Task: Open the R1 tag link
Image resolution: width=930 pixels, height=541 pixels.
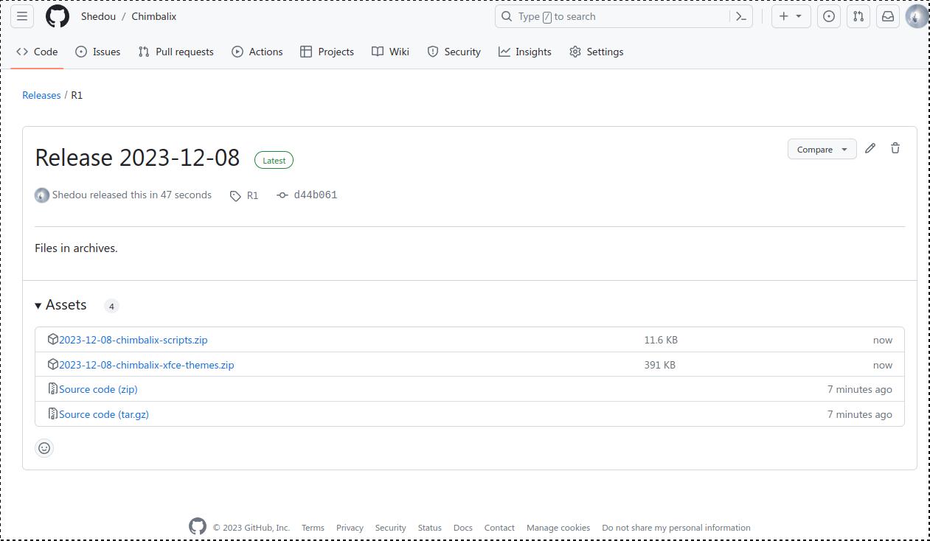Action: [x=244, y=195]
